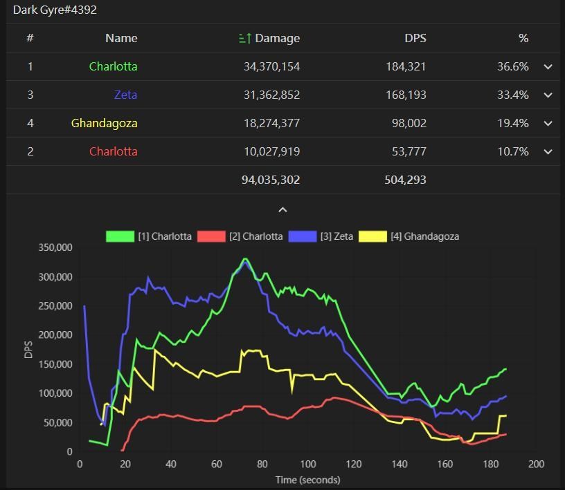Click the Dark Gyre#4392 encounter title
565x490 pixels.
(x=55, y=10)
